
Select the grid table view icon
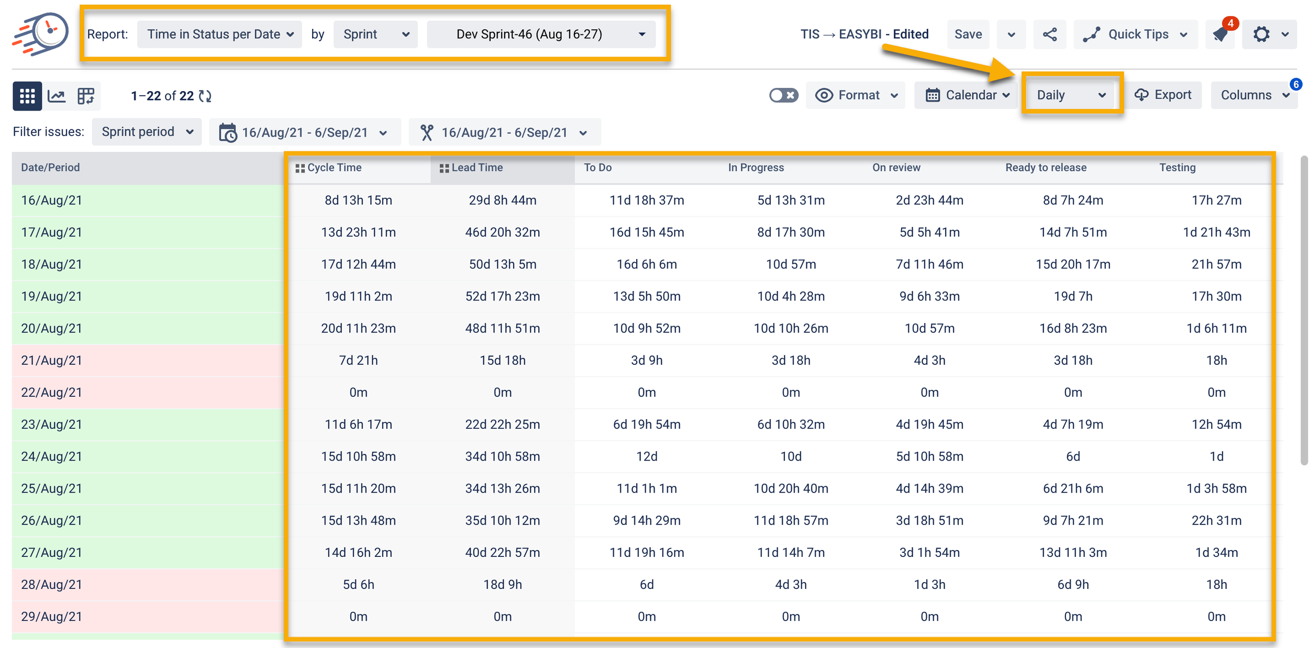click(x=27, y=96)
